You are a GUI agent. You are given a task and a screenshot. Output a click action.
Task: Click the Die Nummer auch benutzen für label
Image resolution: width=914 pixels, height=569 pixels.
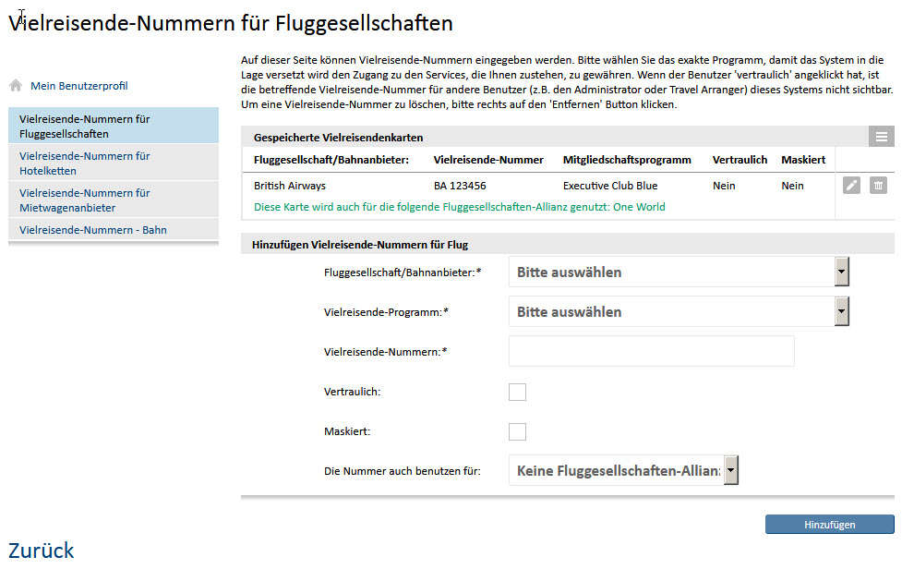click(403, 471)
